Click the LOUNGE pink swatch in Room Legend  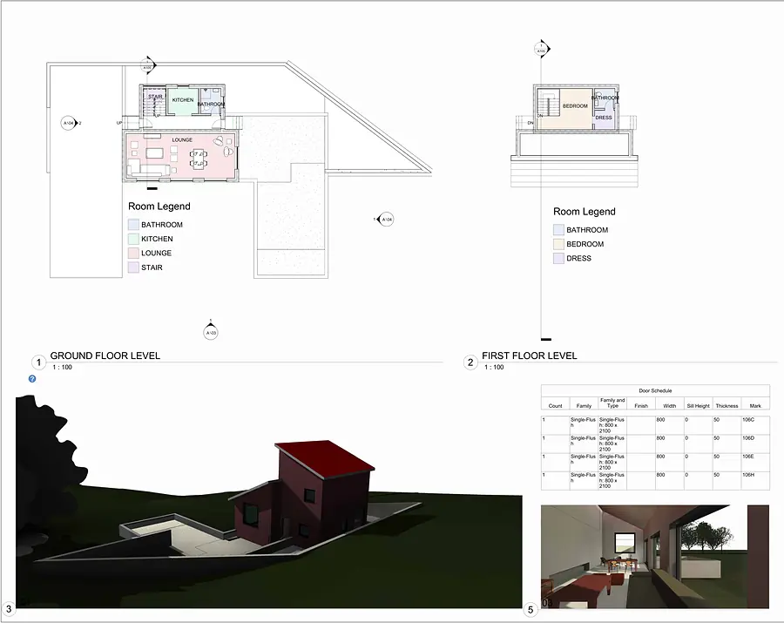pos(133,253)
